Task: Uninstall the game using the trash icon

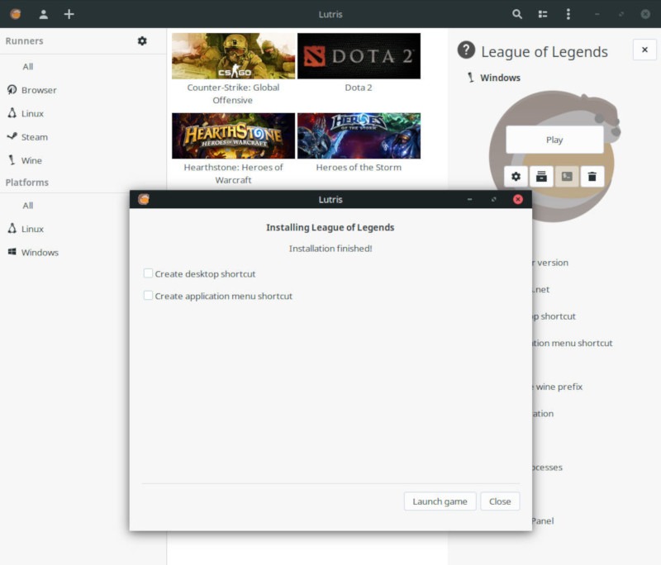Action: click(x=592, y=176)
